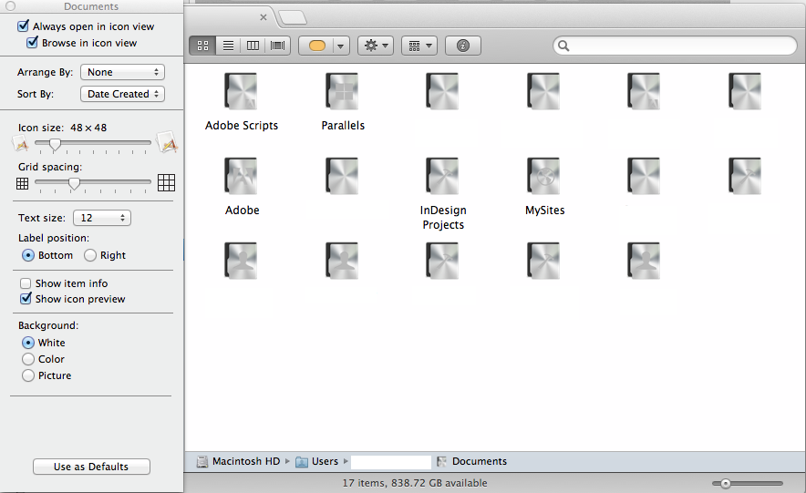The image size is (806, 493).
Task: Click the wide grid spacing icon
Action: pos(166,182)
